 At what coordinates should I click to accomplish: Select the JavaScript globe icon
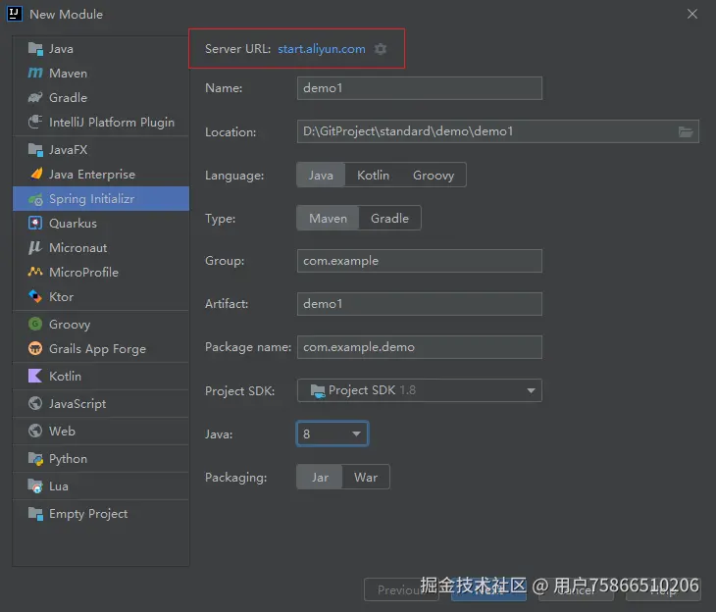(35, 403)
